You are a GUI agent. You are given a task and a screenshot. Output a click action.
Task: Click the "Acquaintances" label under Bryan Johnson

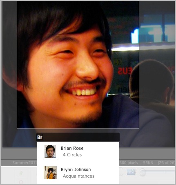point(78,176)
